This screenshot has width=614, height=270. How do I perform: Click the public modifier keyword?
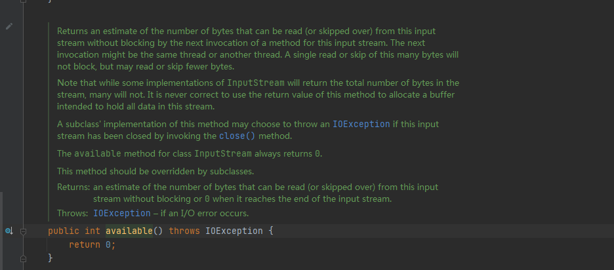click(x=64, y=231)
